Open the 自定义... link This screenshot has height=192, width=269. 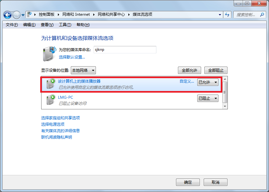tap(187, 81)
